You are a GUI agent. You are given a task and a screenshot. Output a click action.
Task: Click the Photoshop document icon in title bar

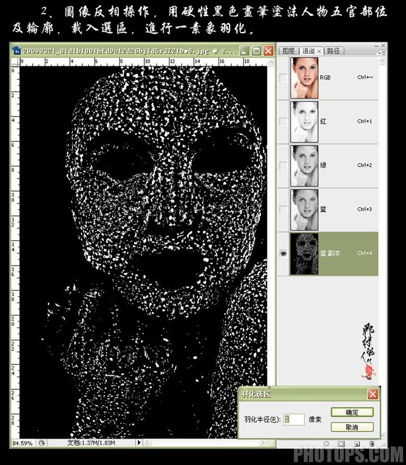tap(17, 50)
